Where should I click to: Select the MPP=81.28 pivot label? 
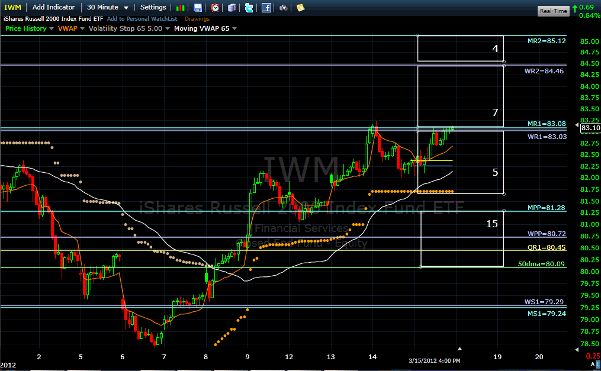coord(546,208)
